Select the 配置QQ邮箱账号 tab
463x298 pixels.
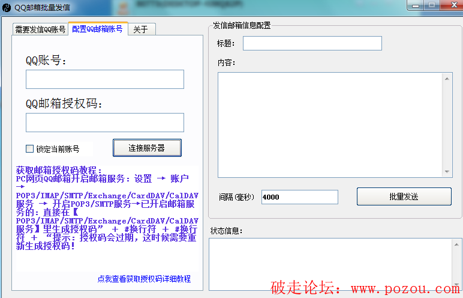point(97,29)
